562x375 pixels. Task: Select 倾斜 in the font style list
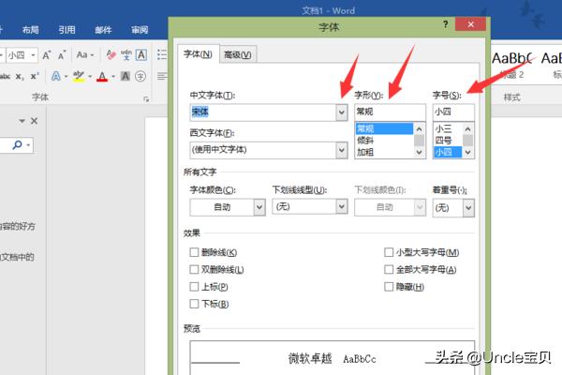pyautogui.click(x=365, y=140)
